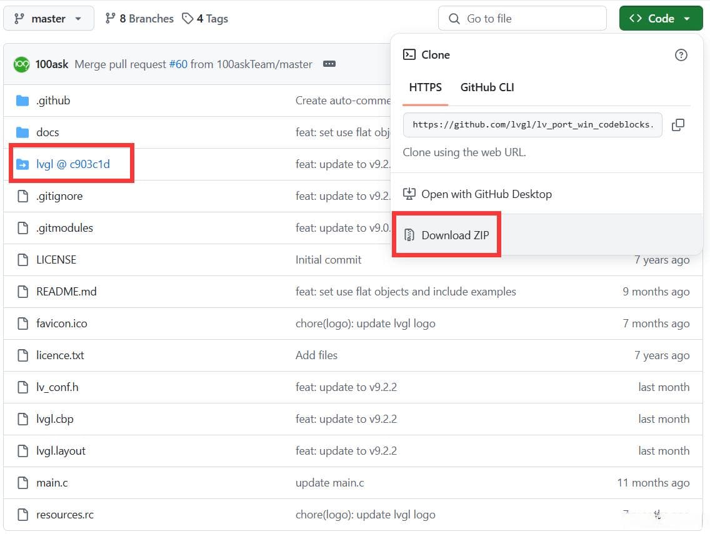Click the LICENSE file icon

tap(22, 260)
